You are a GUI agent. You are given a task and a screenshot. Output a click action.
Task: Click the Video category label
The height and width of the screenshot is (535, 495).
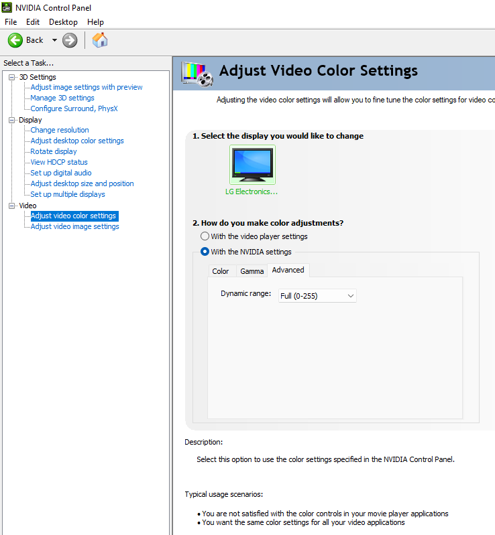(x=27, y=206)
